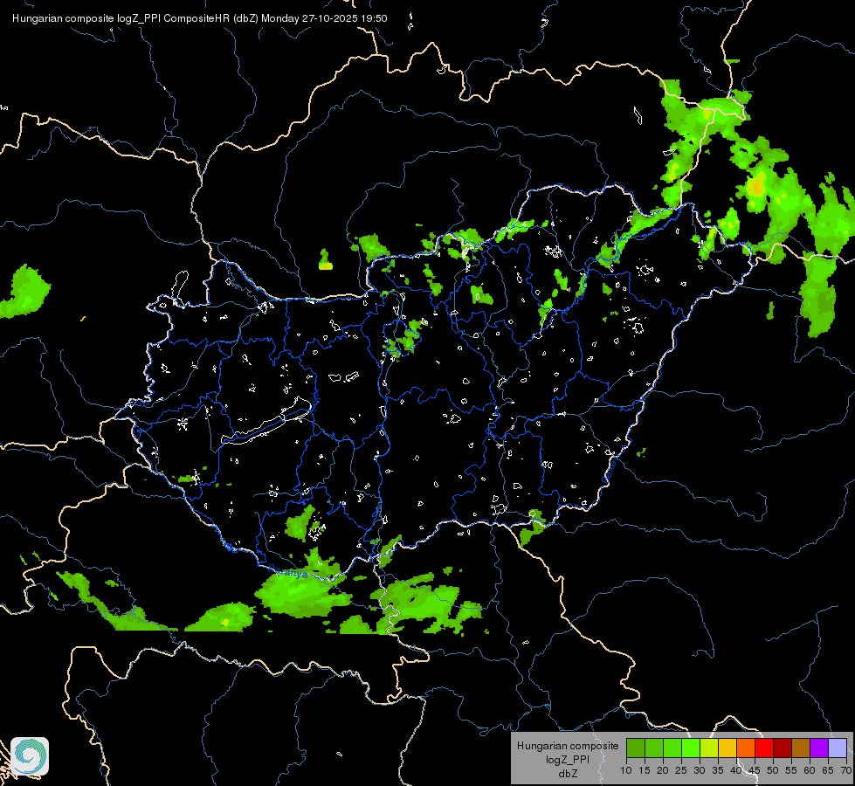Click the 'Hungarian composite' legend label

568,746
